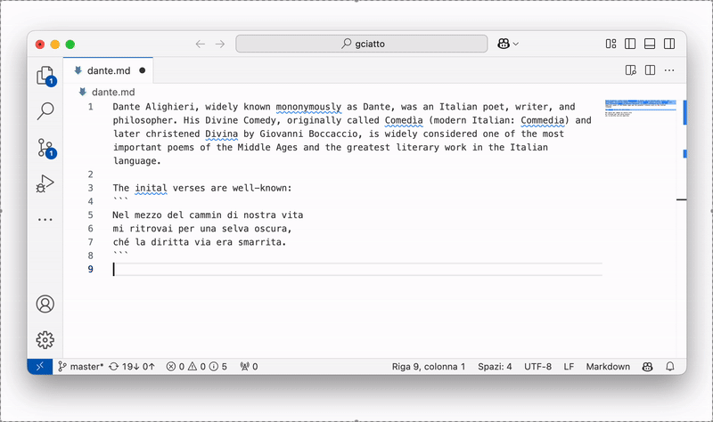Open editor More Actions menu
The image size is (713, 422).
(x=669, y=70)
